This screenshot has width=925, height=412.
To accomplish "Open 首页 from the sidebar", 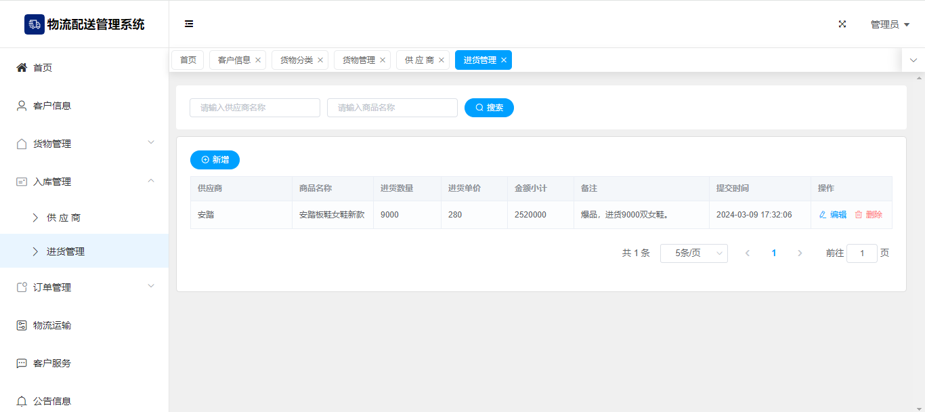I will pyautogui.click(x=43, y=68).
